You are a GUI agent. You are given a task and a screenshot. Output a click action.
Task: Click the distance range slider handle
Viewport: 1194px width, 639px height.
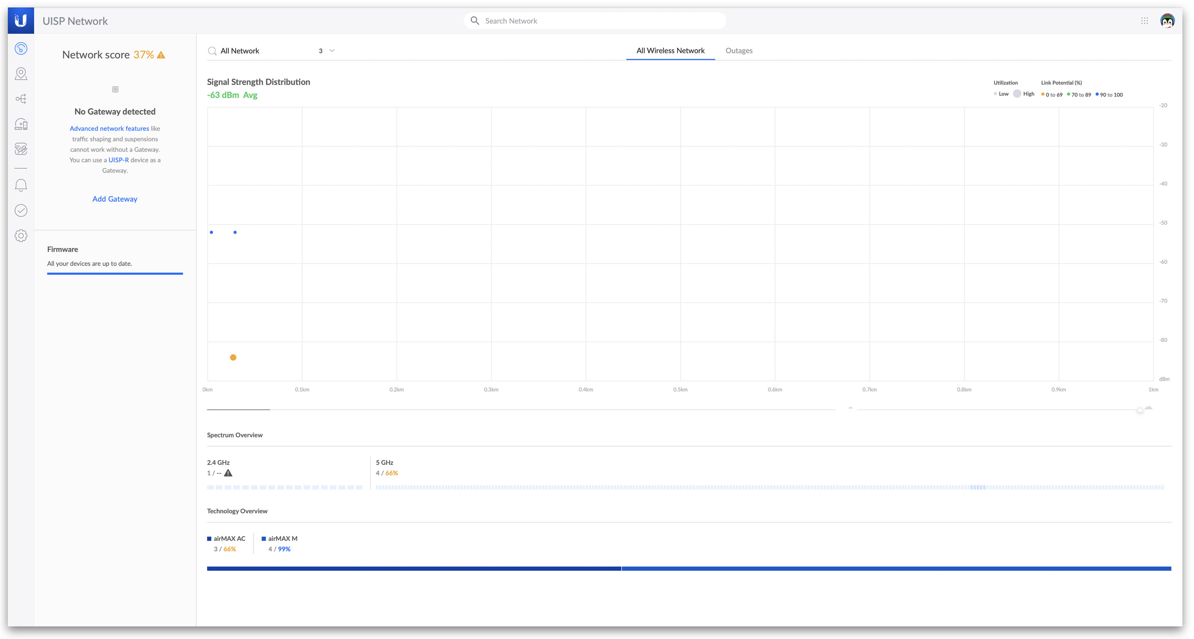(1140, 410)
